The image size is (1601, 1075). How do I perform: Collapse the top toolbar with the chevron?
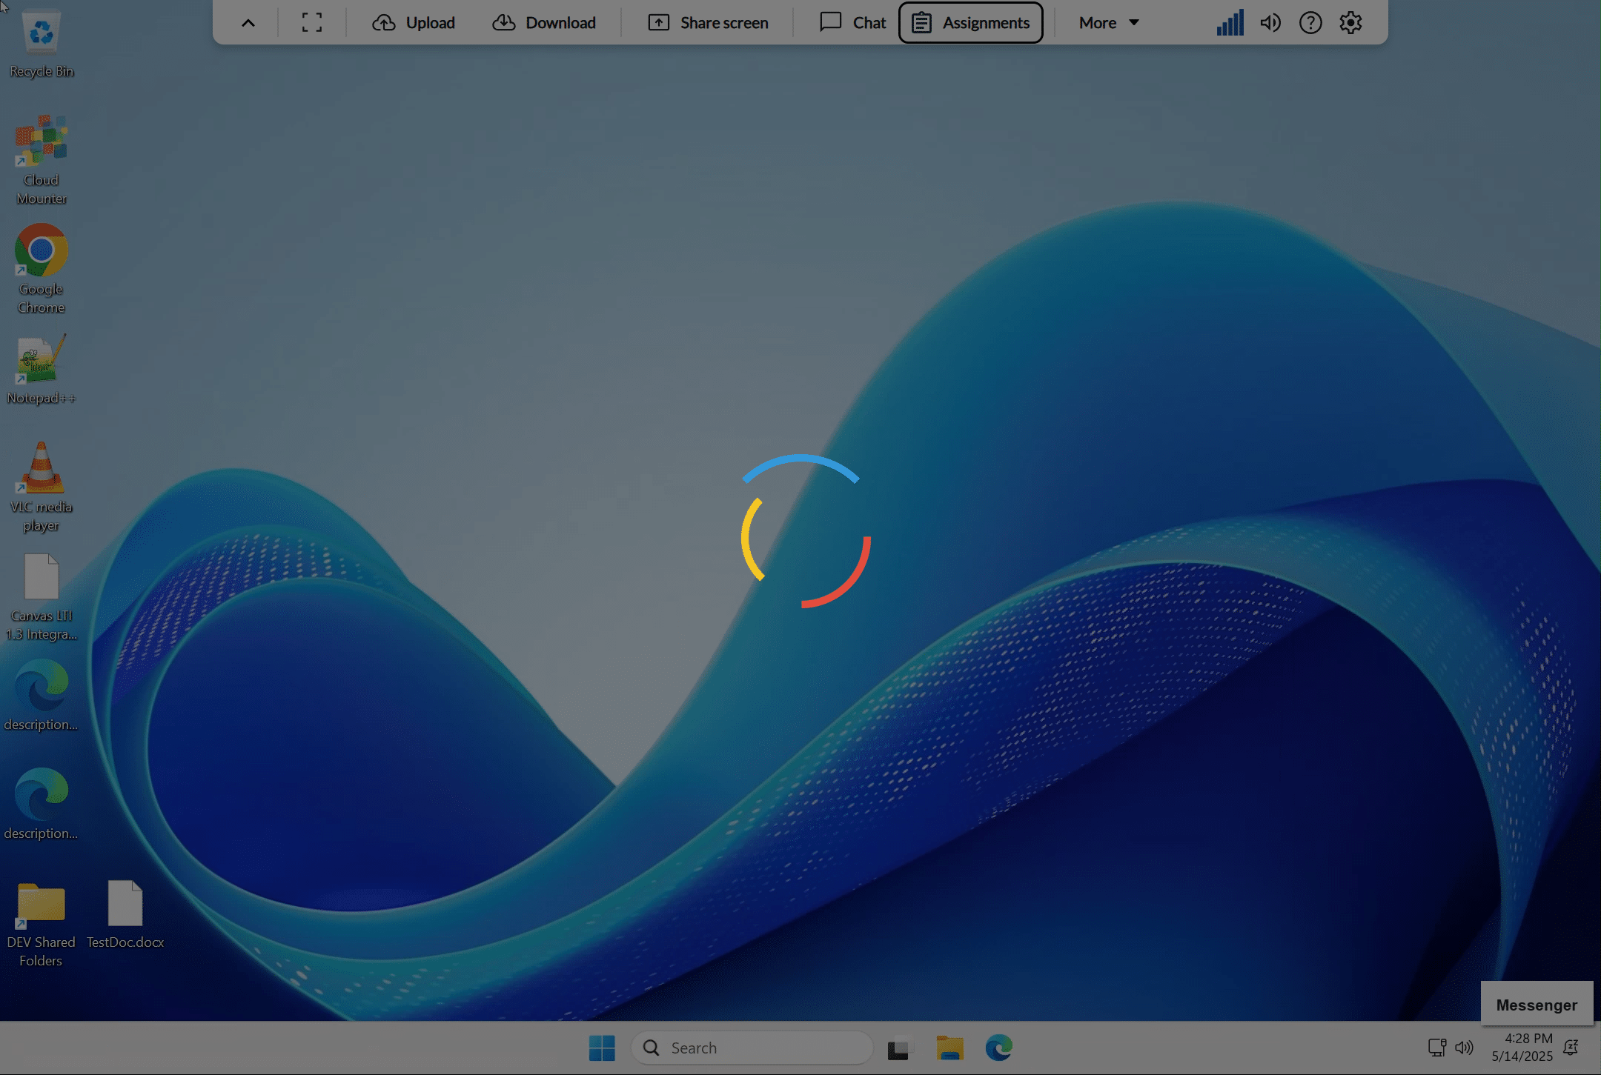coord(247,22)
